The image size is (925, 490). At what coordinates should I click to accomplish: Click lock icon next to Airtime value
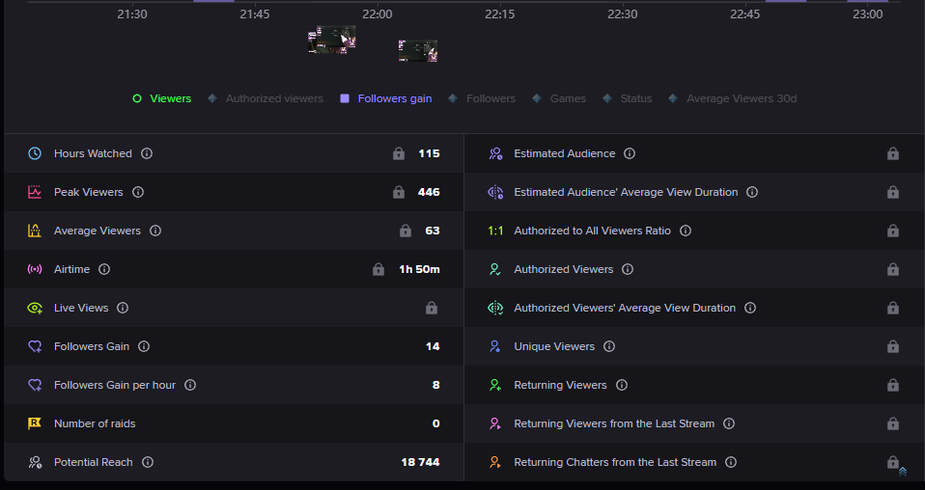[378, 269]
